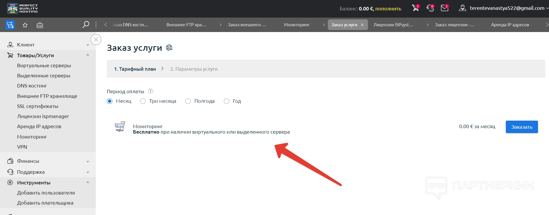Click the search magnifier icon
The image size is (549, 215).
tap(86, 25)
